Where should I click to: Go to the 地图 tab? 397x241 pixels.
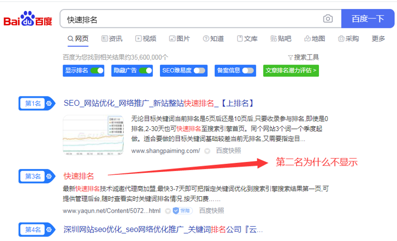[315, 39]
